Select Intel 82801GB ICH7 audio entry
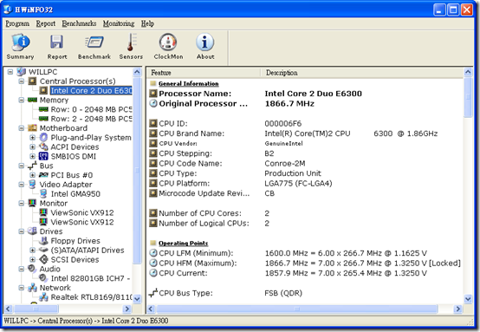The image size is (480, 332). click(90, 278)
